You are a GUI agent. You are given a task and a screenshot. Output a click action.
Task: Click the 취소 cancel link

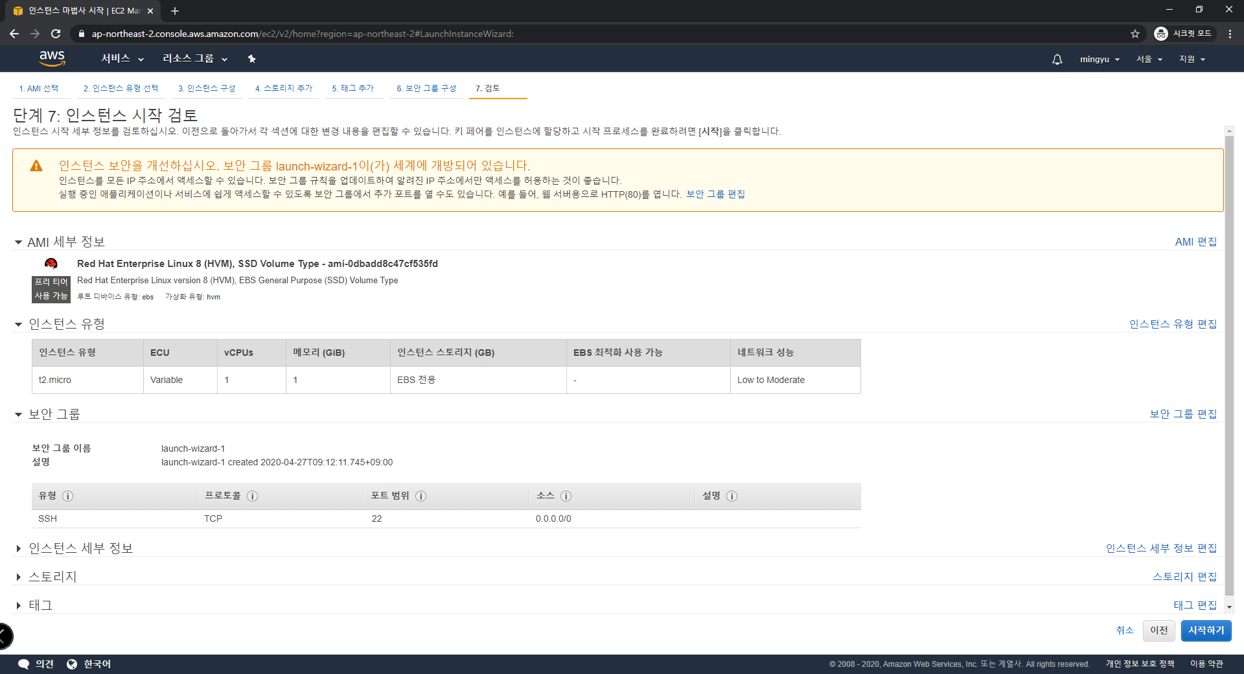click(x=1125, y=631)
